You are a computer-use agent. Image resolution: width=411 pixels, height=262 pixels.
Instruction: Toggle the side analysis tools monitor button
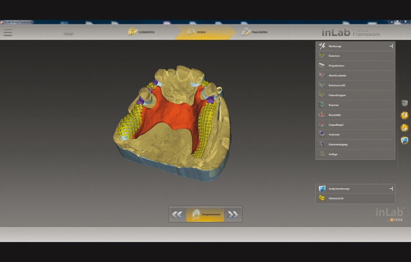(x=404, y=140)
